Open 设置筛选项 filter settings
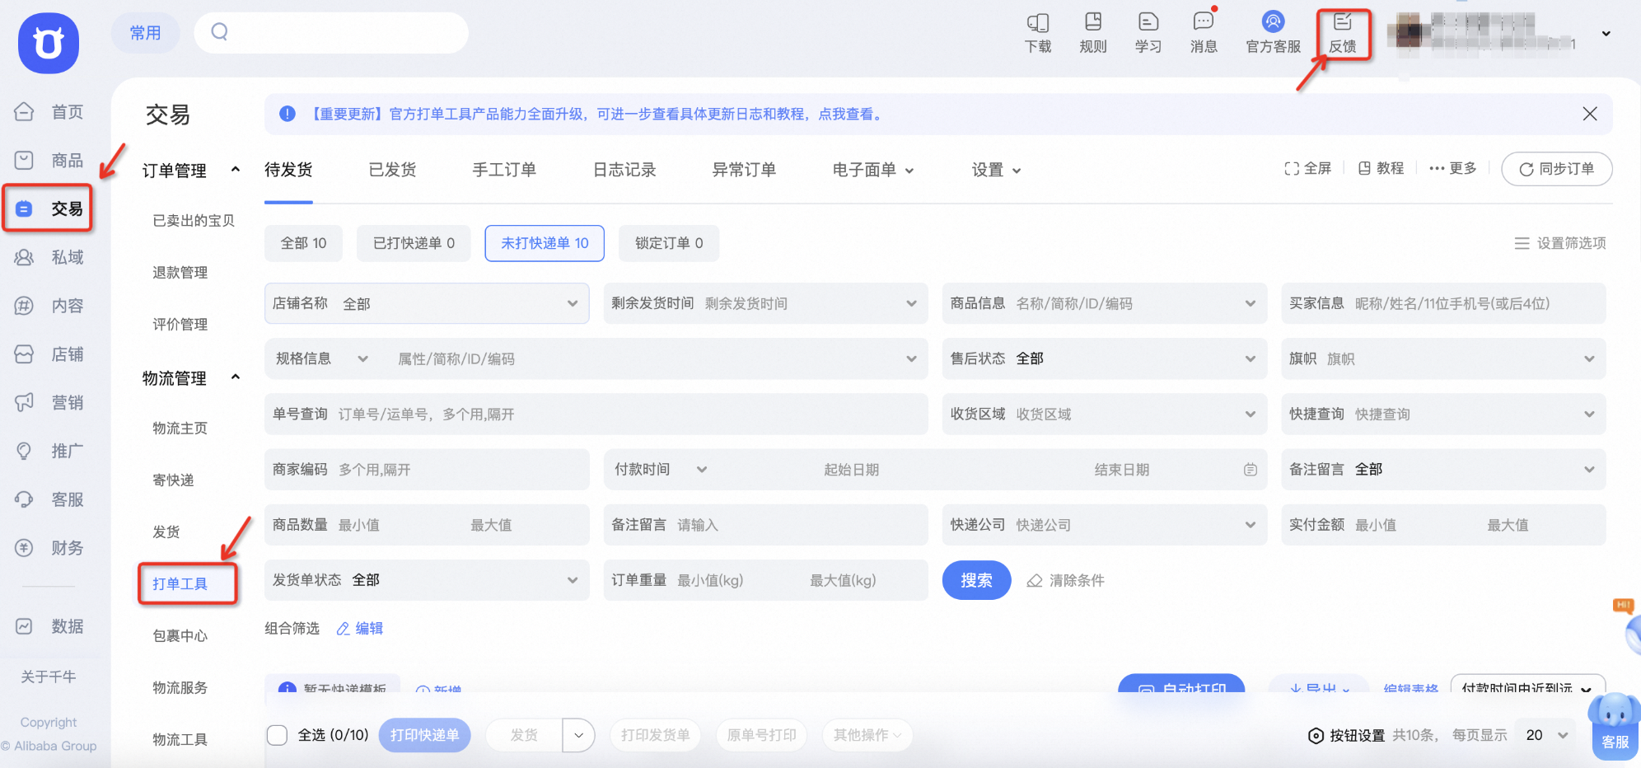This screenshot has height=768, width=1641. tap(1560, 243)
